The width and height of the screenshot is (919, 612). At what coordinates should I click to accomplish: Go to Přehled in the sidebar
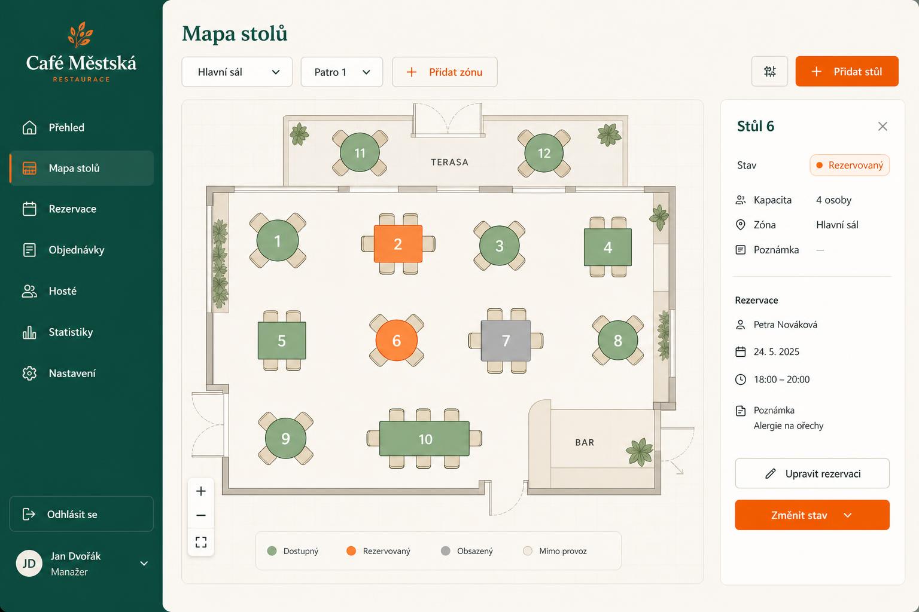click(x=81, y=127)
